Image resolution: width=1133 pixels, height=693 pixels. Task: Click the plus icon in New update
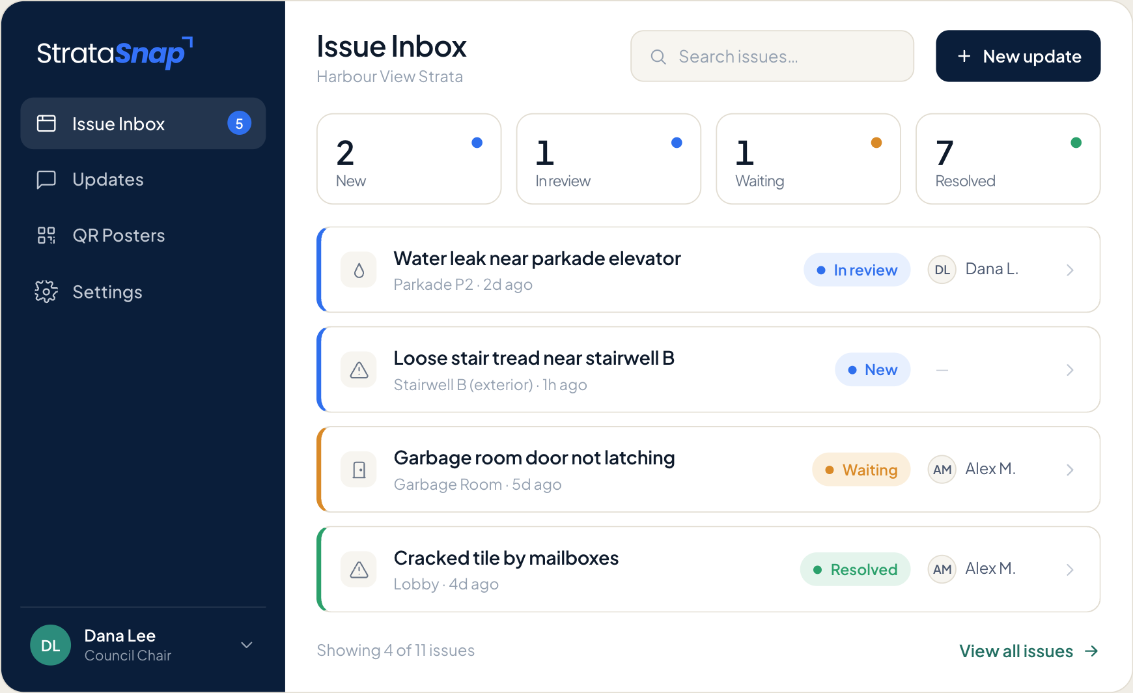tap(964, 57)
